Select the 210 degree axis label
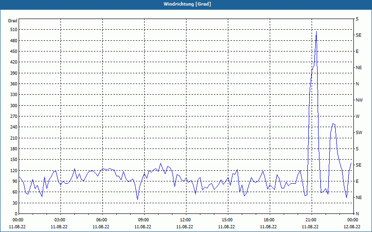The width and height of the screenshot is (372, 232). coord(14,138)
